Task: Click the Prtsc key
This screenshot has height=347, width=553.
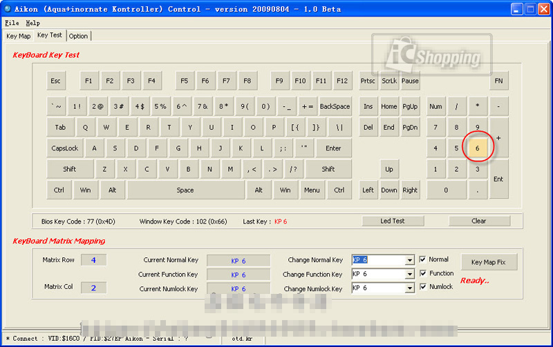Action: [x=368, y=81]
